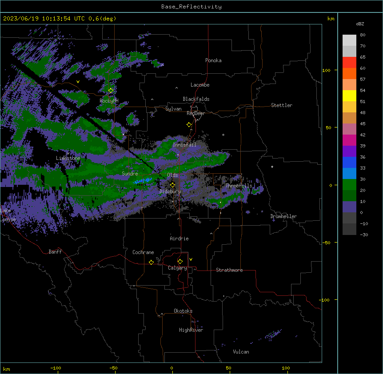Select the slate 0-10 dBZ legend swatch

pos(349,207)
